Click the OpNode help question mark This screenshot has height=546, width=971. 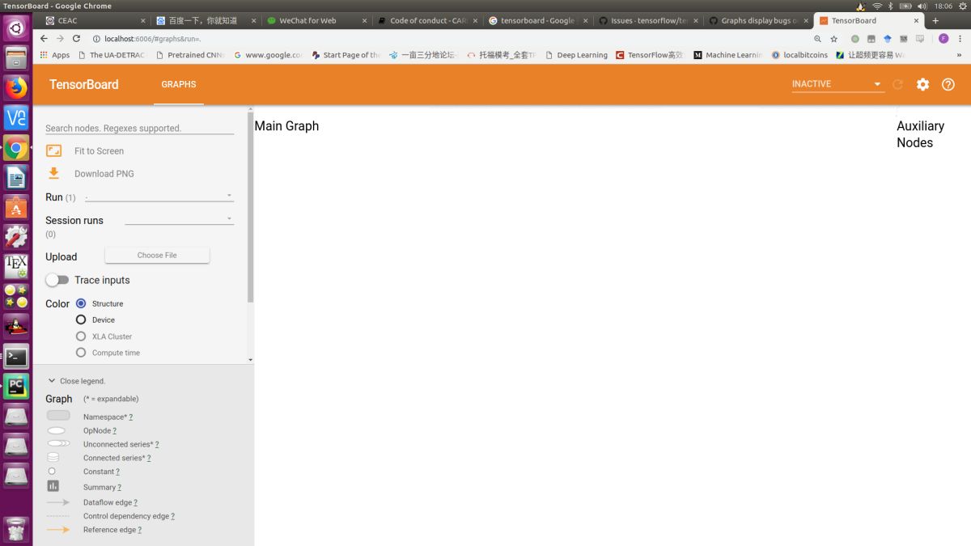[x=115, y=431]
